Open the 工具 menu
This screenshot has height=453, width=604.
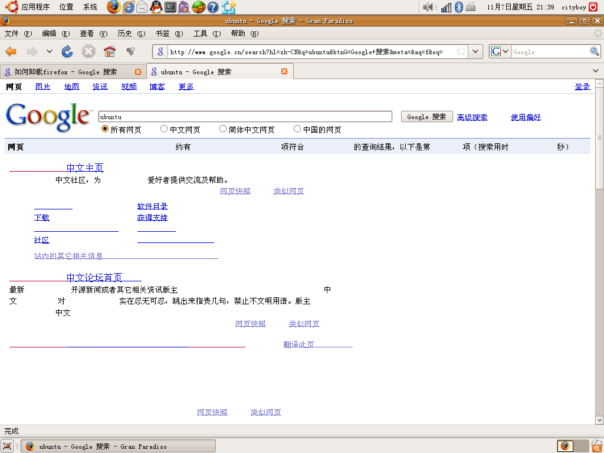tap(207, 34)
